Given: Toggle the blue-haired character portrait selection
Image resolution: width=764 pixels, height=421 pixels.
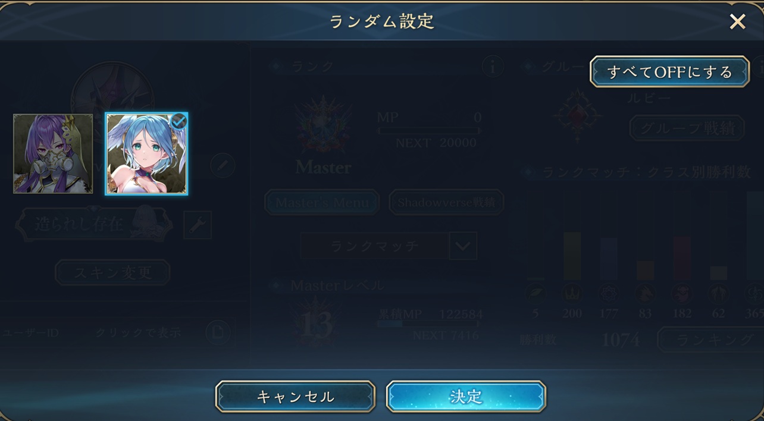Looking at the screenshot, I should pyautogui.click(x=147, y=154).
